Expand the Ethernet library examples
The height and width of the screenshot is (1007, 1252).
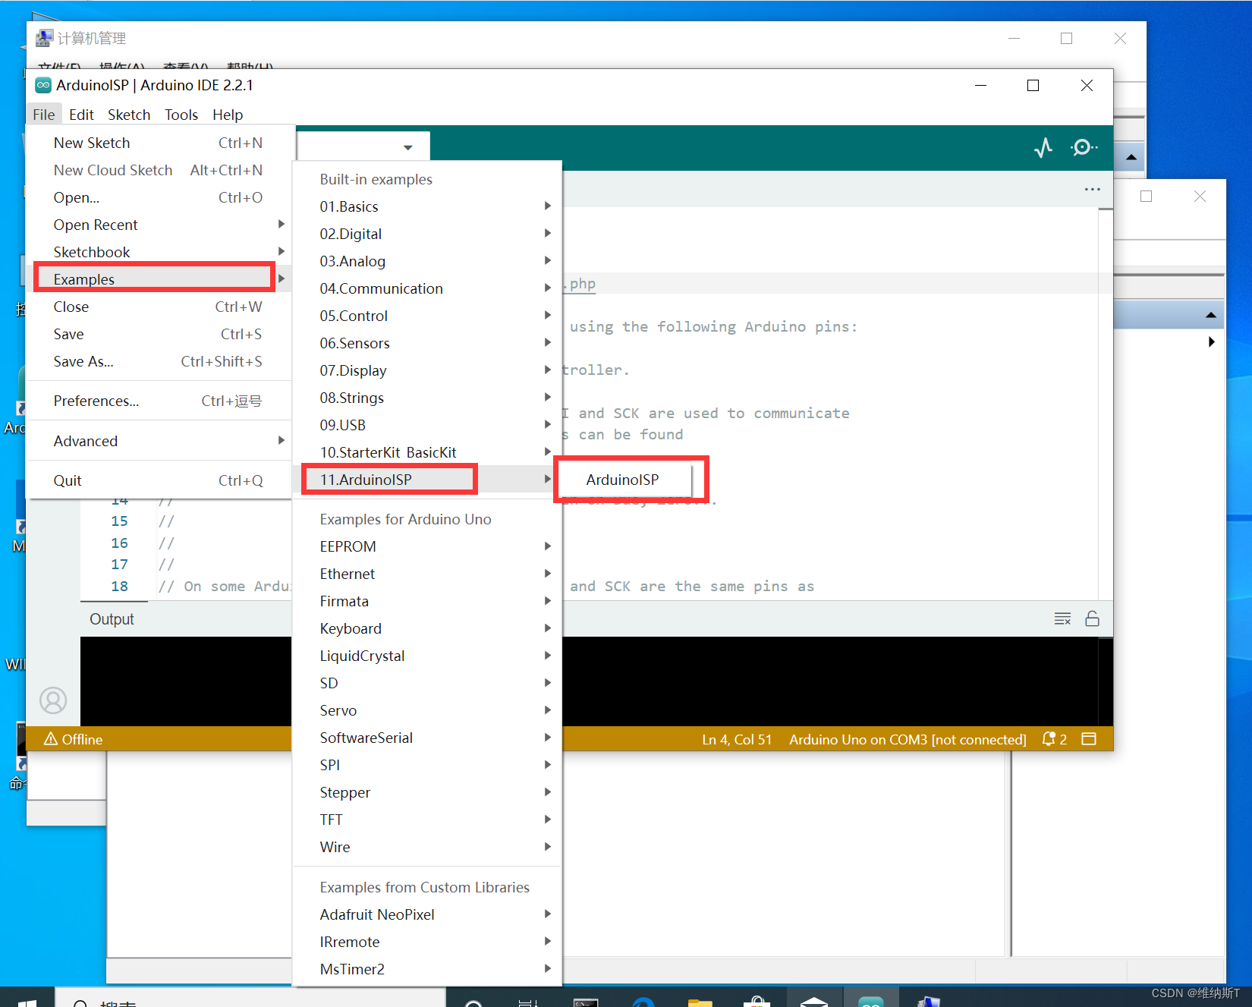427,574
